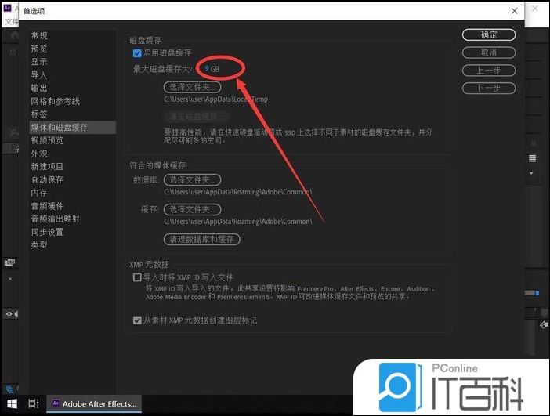
Task: Open the 新建项目 preferences category
Action: [x=47, y=167]
